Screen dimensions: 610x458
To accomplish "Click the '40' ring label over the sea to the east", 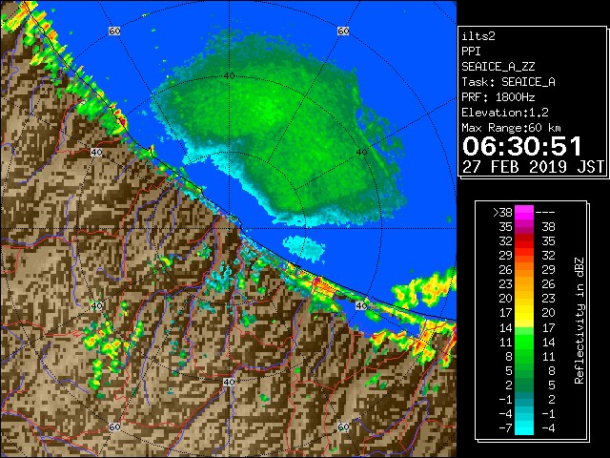I will point(362,153).
